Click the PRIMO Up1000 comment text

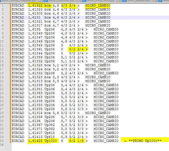pyautogui.click(x=145, y=141)
